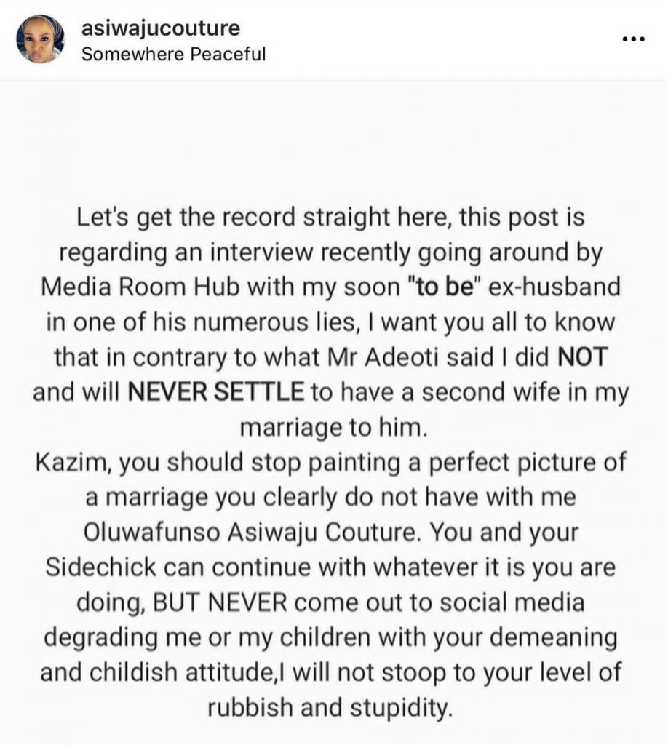668x745 pixels.
Task: Open the asiwajucouture username profile link
Action: 161,28
